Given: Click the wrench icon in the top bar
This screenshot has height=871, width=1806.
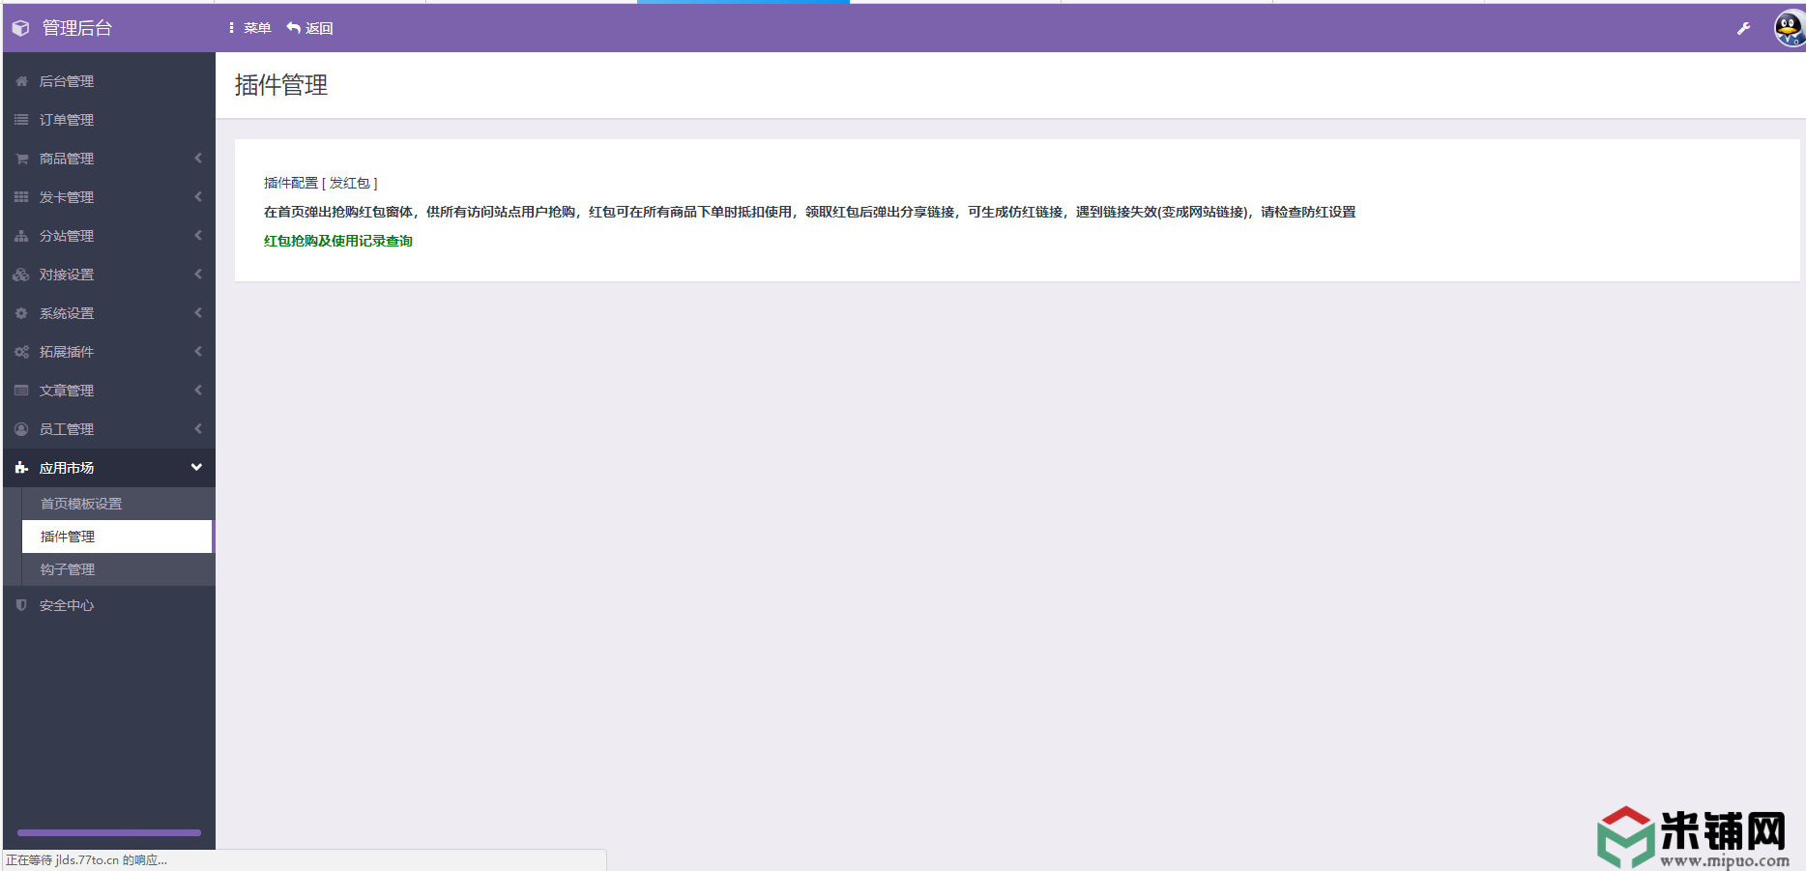Looking at the screenshot, I should [1744, 29].
